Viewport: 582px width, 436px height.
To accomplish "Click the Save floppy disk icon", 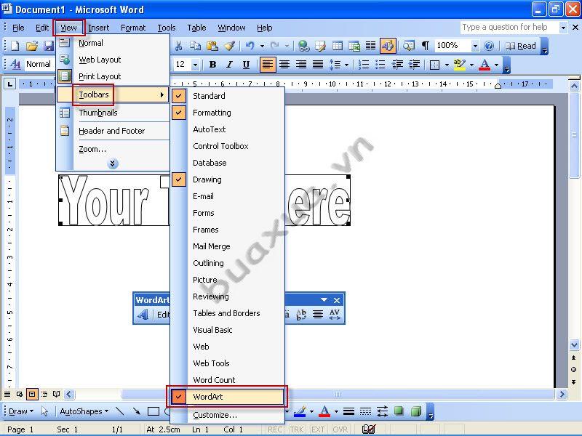I will point(49,46).
